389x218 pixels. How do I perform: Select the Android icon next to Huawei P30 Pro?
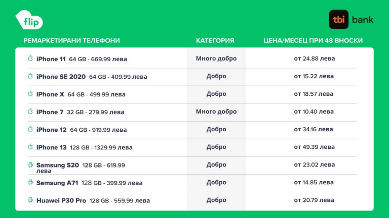coord(30,200)
